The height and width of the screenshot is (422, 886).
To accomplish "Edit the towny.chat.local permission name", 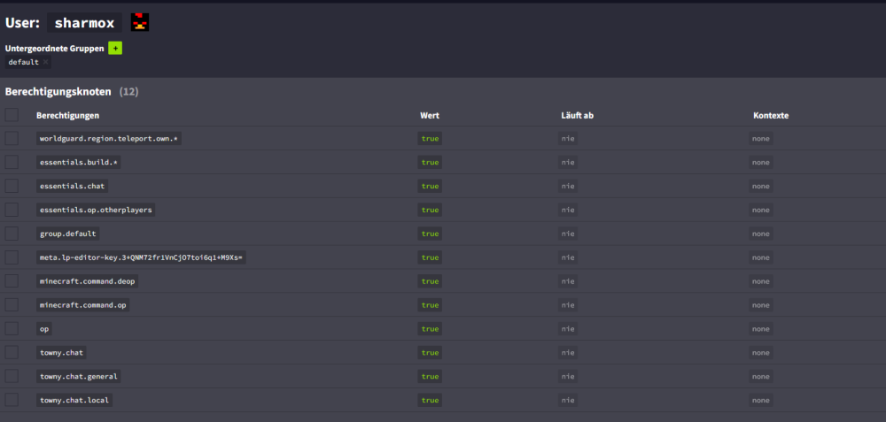I will click(x=74, y=400).
